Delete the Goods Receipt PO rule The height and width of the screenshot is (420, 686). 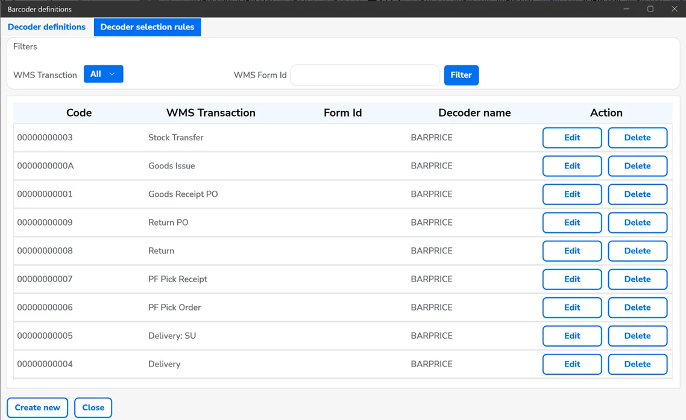[x=637, y=194]
